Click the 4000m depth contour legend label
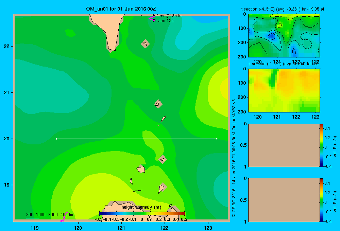 click(67, 215)
